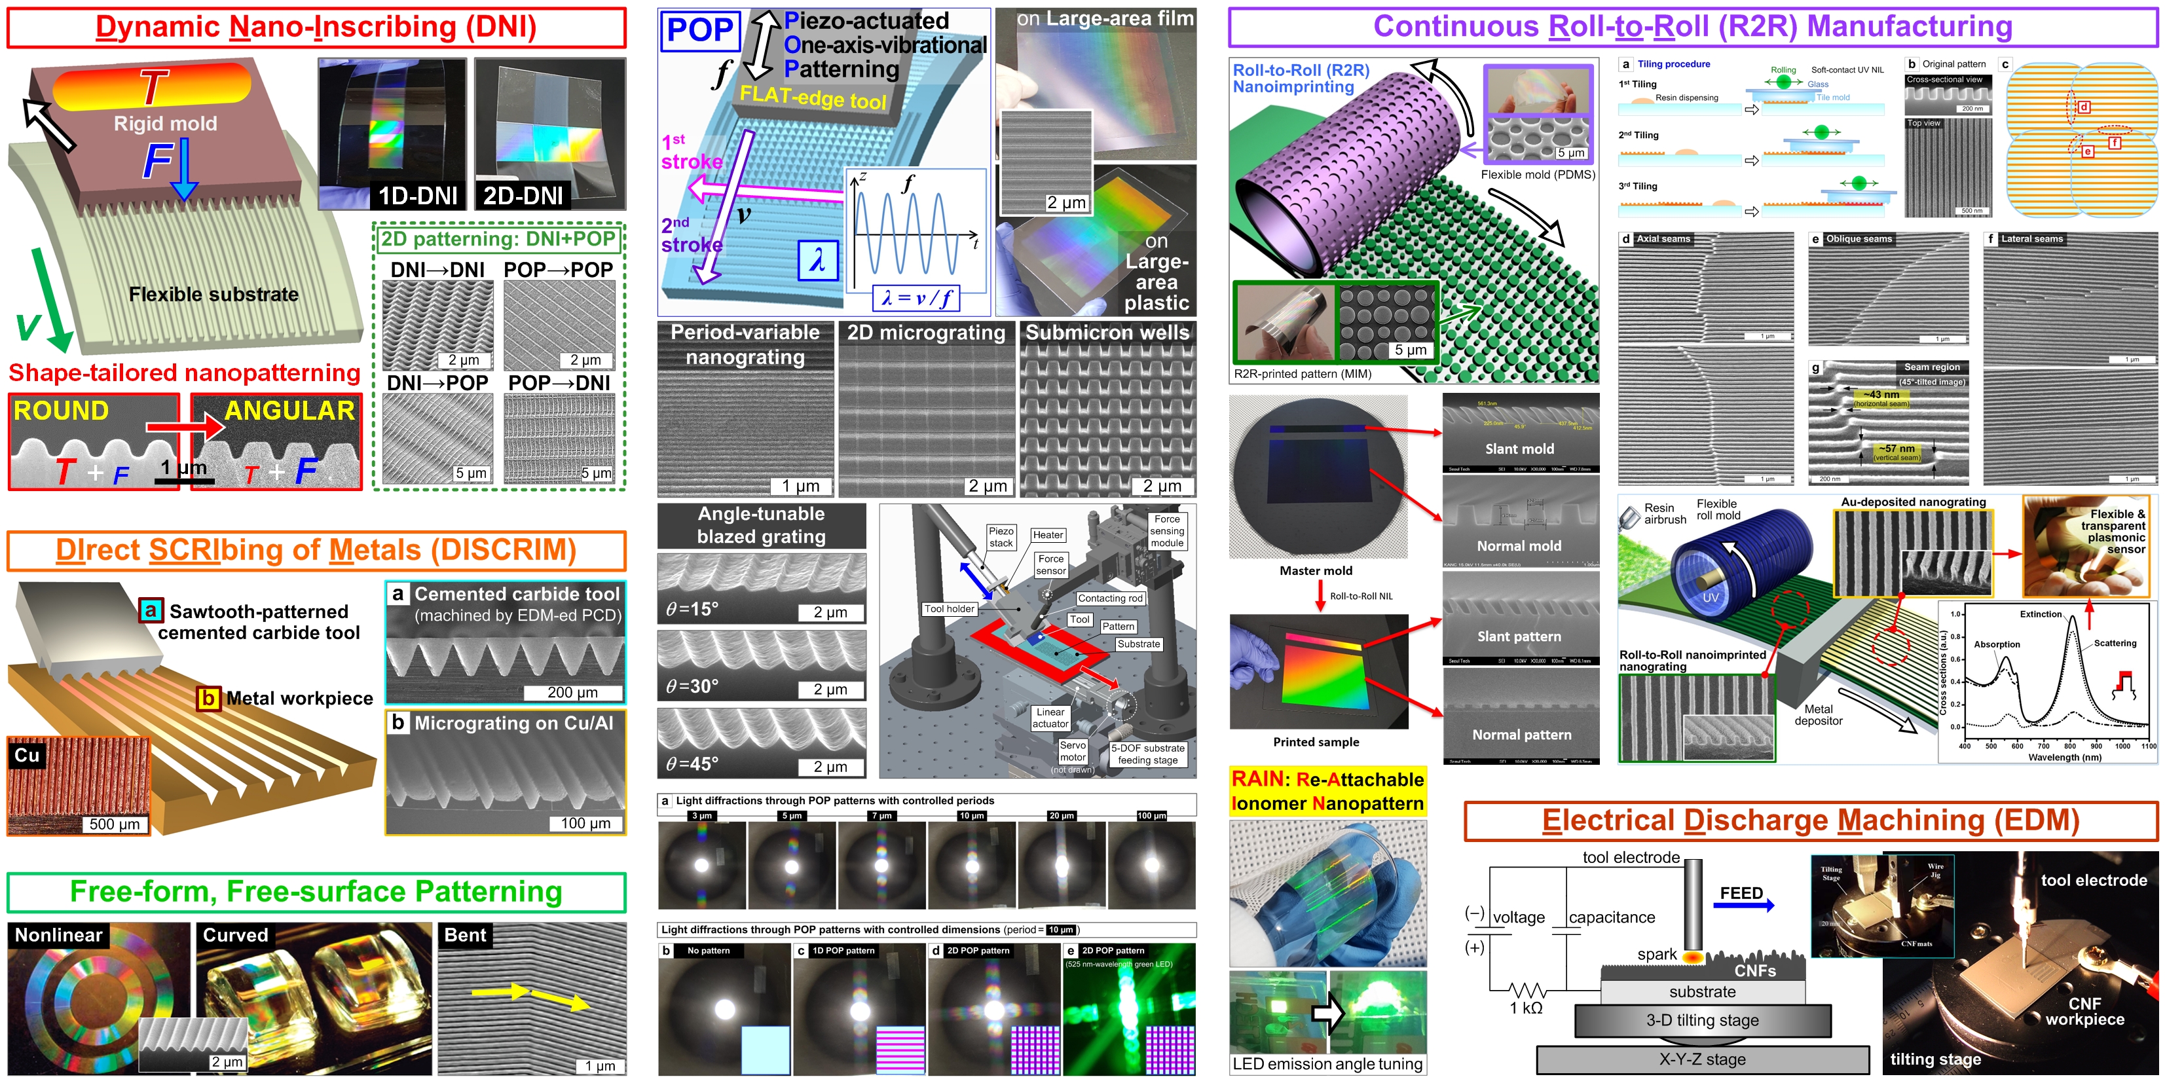Screen dimensions: 2165x1083
Task: Click the 'Free-form, Free-surface Patterning' heading
Action: coord(316,891)
